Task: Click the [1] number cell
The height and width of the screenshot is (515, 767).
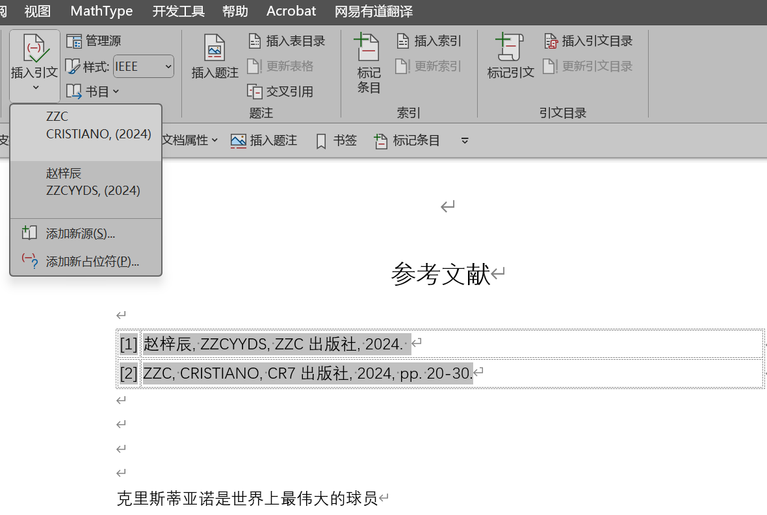Action: click(129, 344)
